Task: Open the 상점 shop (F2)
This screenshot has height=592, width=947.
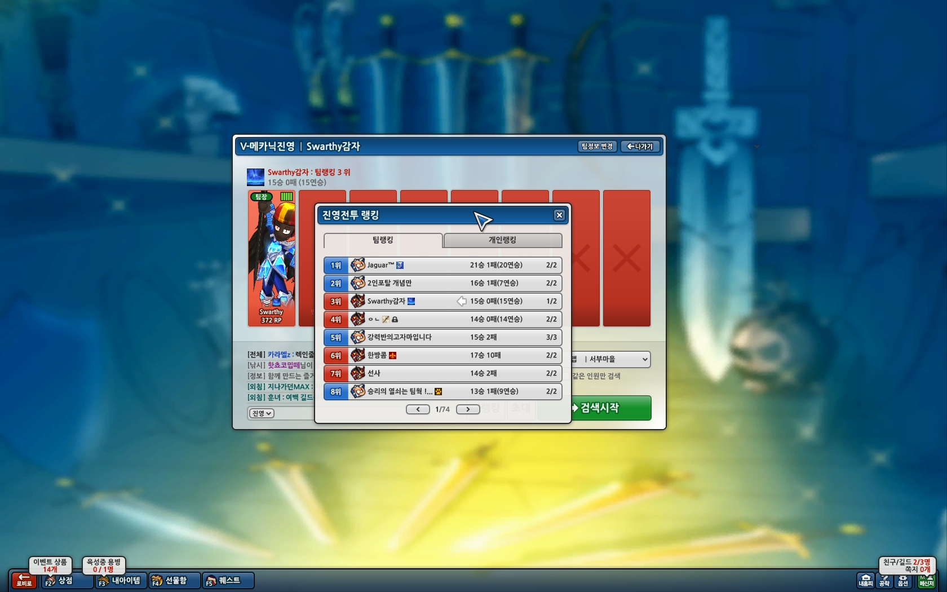Action: click(x=67, y=580)
